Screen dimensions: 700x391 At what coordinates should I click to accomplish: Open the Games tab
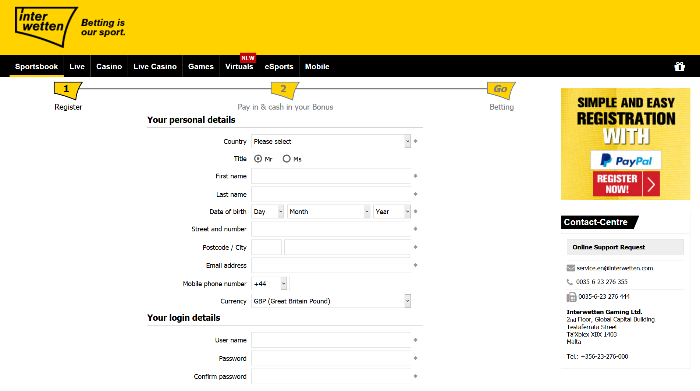201,67
